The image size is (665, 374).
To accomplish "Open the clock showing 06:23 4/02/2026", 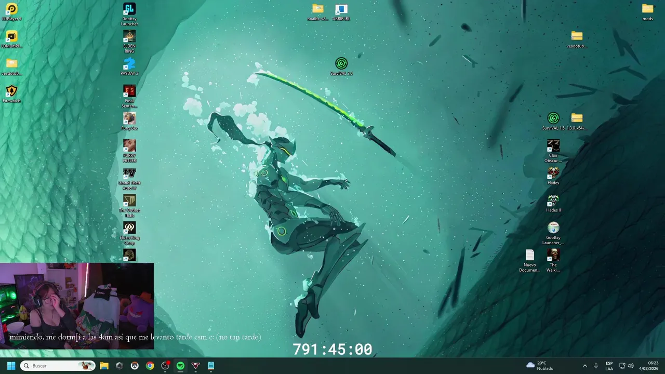I will click(648, 366).
